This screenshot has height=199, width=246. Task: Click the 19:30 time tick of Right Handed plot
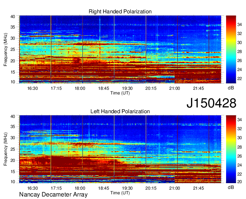(x=127, y=88)
